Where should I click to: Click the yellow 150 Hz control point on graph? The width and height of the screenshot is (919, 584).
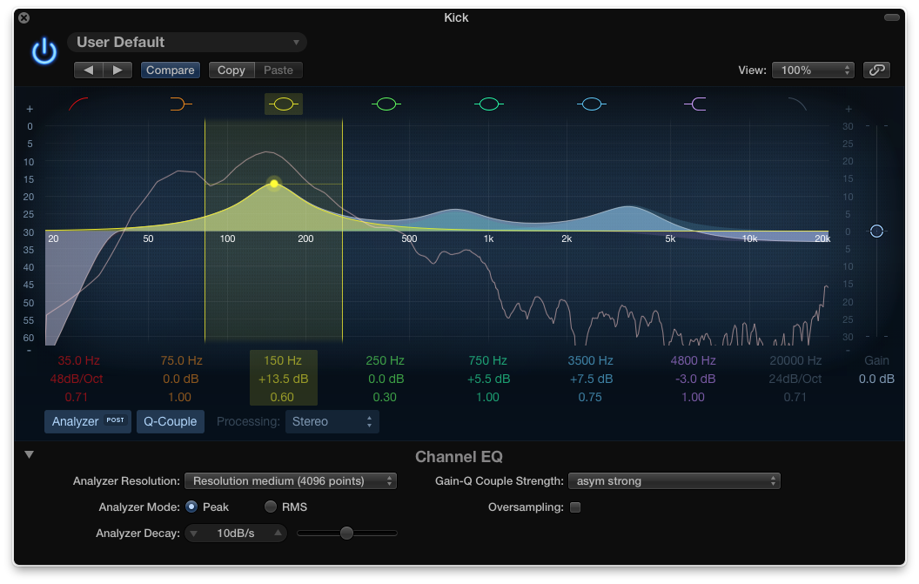click(x=273, y=183)
